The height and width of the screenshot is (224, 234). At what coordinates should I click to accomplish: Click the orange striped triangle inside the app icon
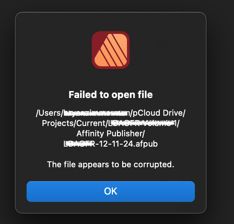[x=111, y=50]
